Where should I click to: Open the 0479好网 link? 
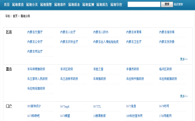[x=164, y=106]
